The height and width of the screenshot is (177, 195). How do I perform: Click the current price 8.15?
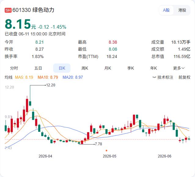tap(18, 24)
